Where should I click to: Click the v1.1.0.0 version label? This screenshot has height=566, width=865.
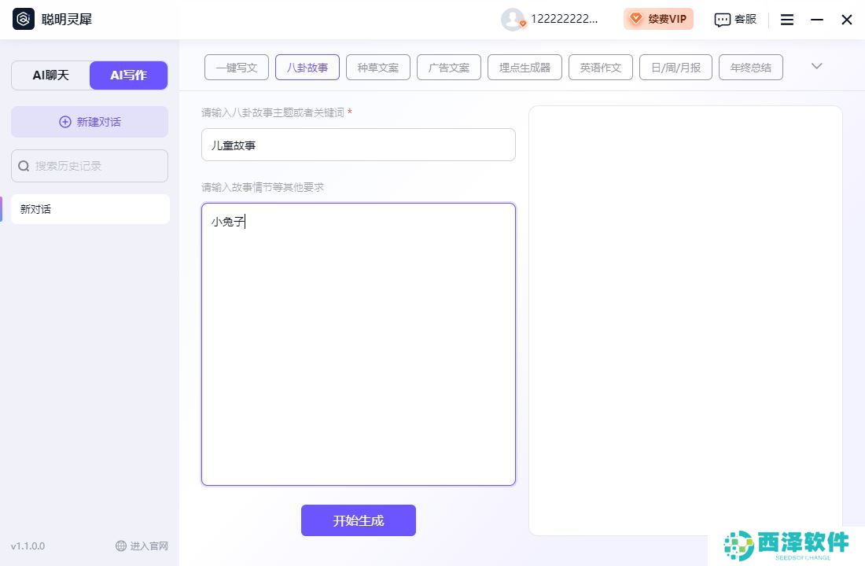tap(28, 546)
